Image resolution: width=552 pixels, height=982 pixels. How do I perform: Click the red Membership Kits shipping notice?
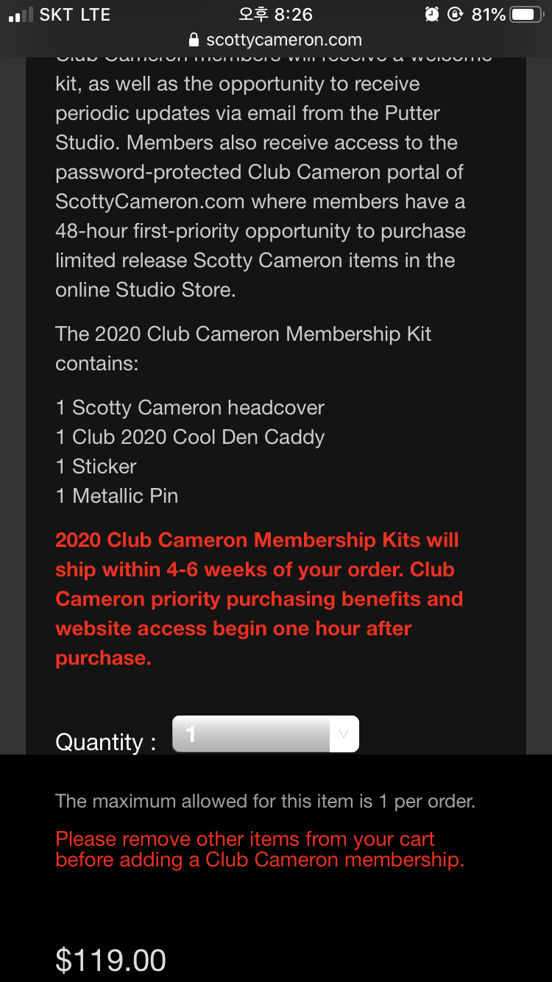259,599
